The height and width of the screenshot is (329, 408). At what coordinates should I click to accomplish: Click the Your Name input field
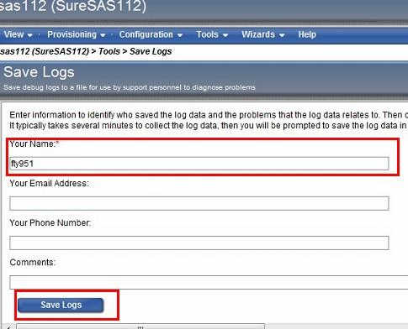199,164
